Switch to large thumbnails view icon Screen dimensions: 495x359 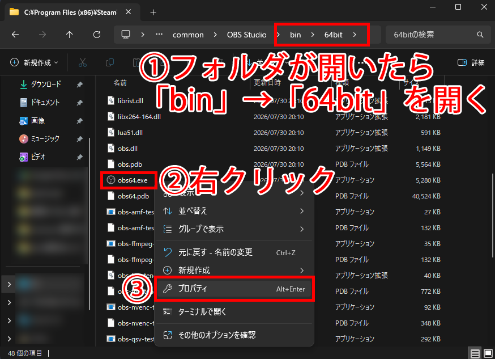488,353
